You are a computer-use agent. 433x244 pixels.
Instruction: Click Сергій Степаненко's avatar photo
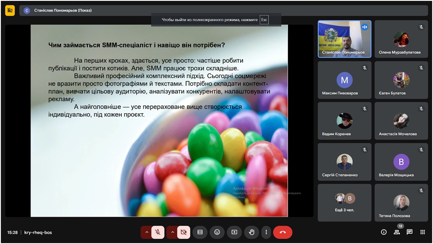pyautogui.click(x=344, y=162)
